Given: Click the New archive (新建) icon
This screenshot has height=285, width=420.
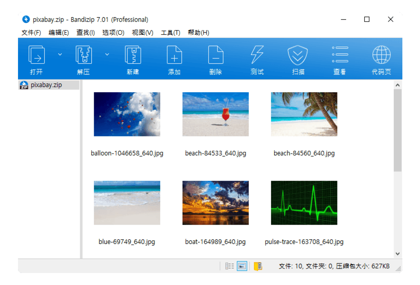Looking at the screenshot, I should (x=133, y=55).
